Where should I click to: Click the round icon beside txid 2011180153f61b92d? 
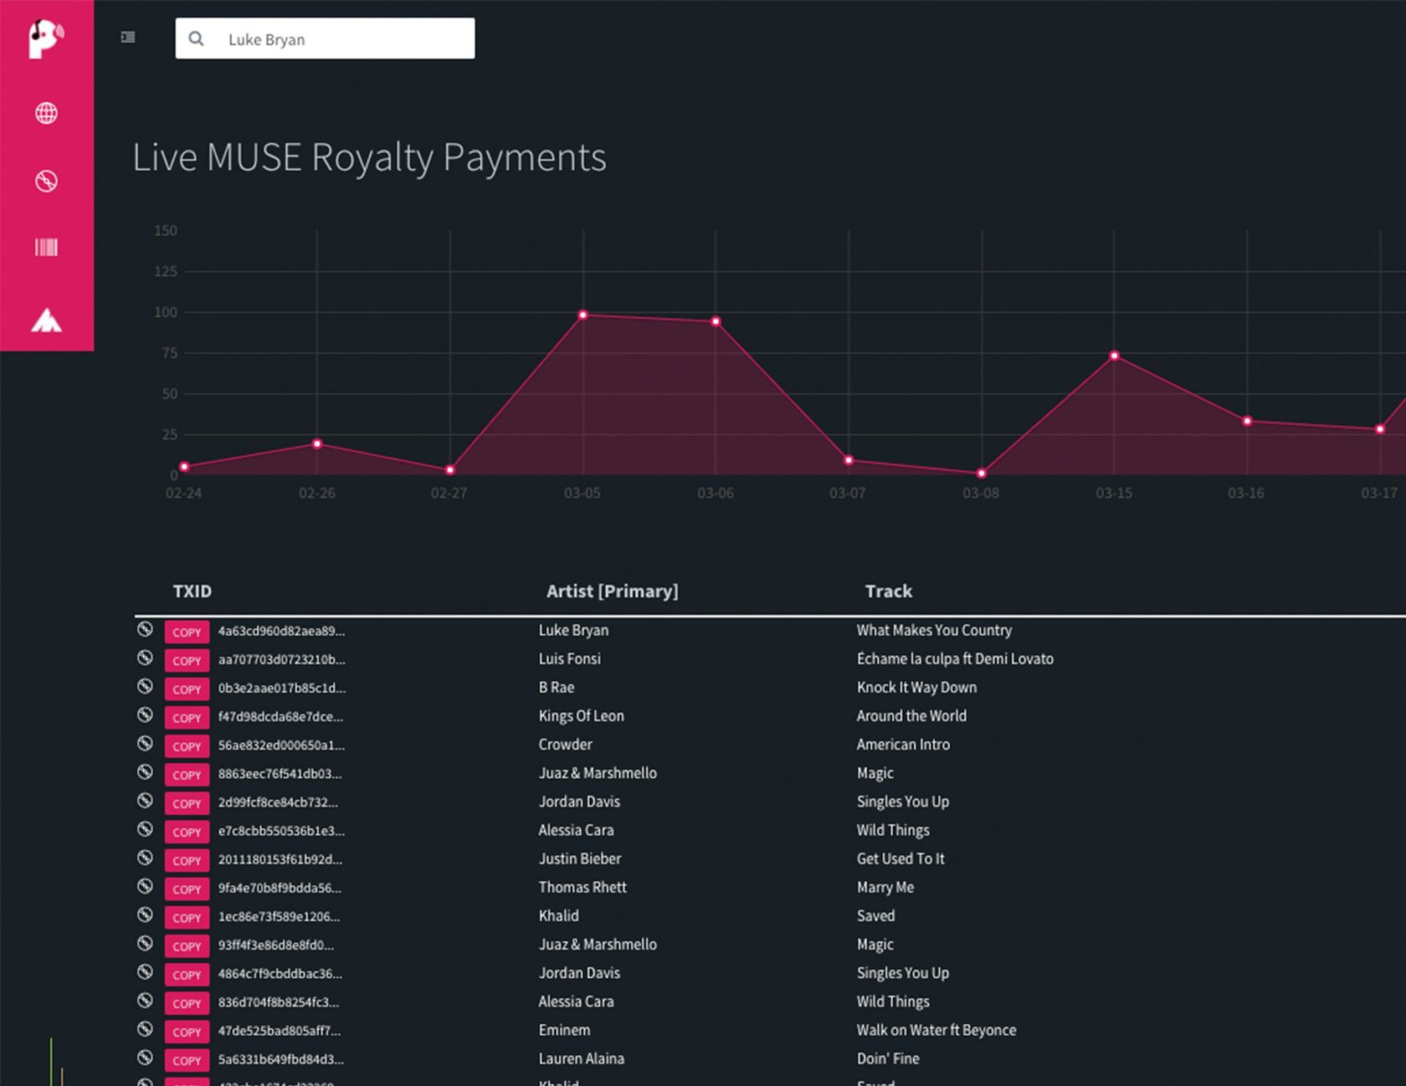(x=145, y=858)
